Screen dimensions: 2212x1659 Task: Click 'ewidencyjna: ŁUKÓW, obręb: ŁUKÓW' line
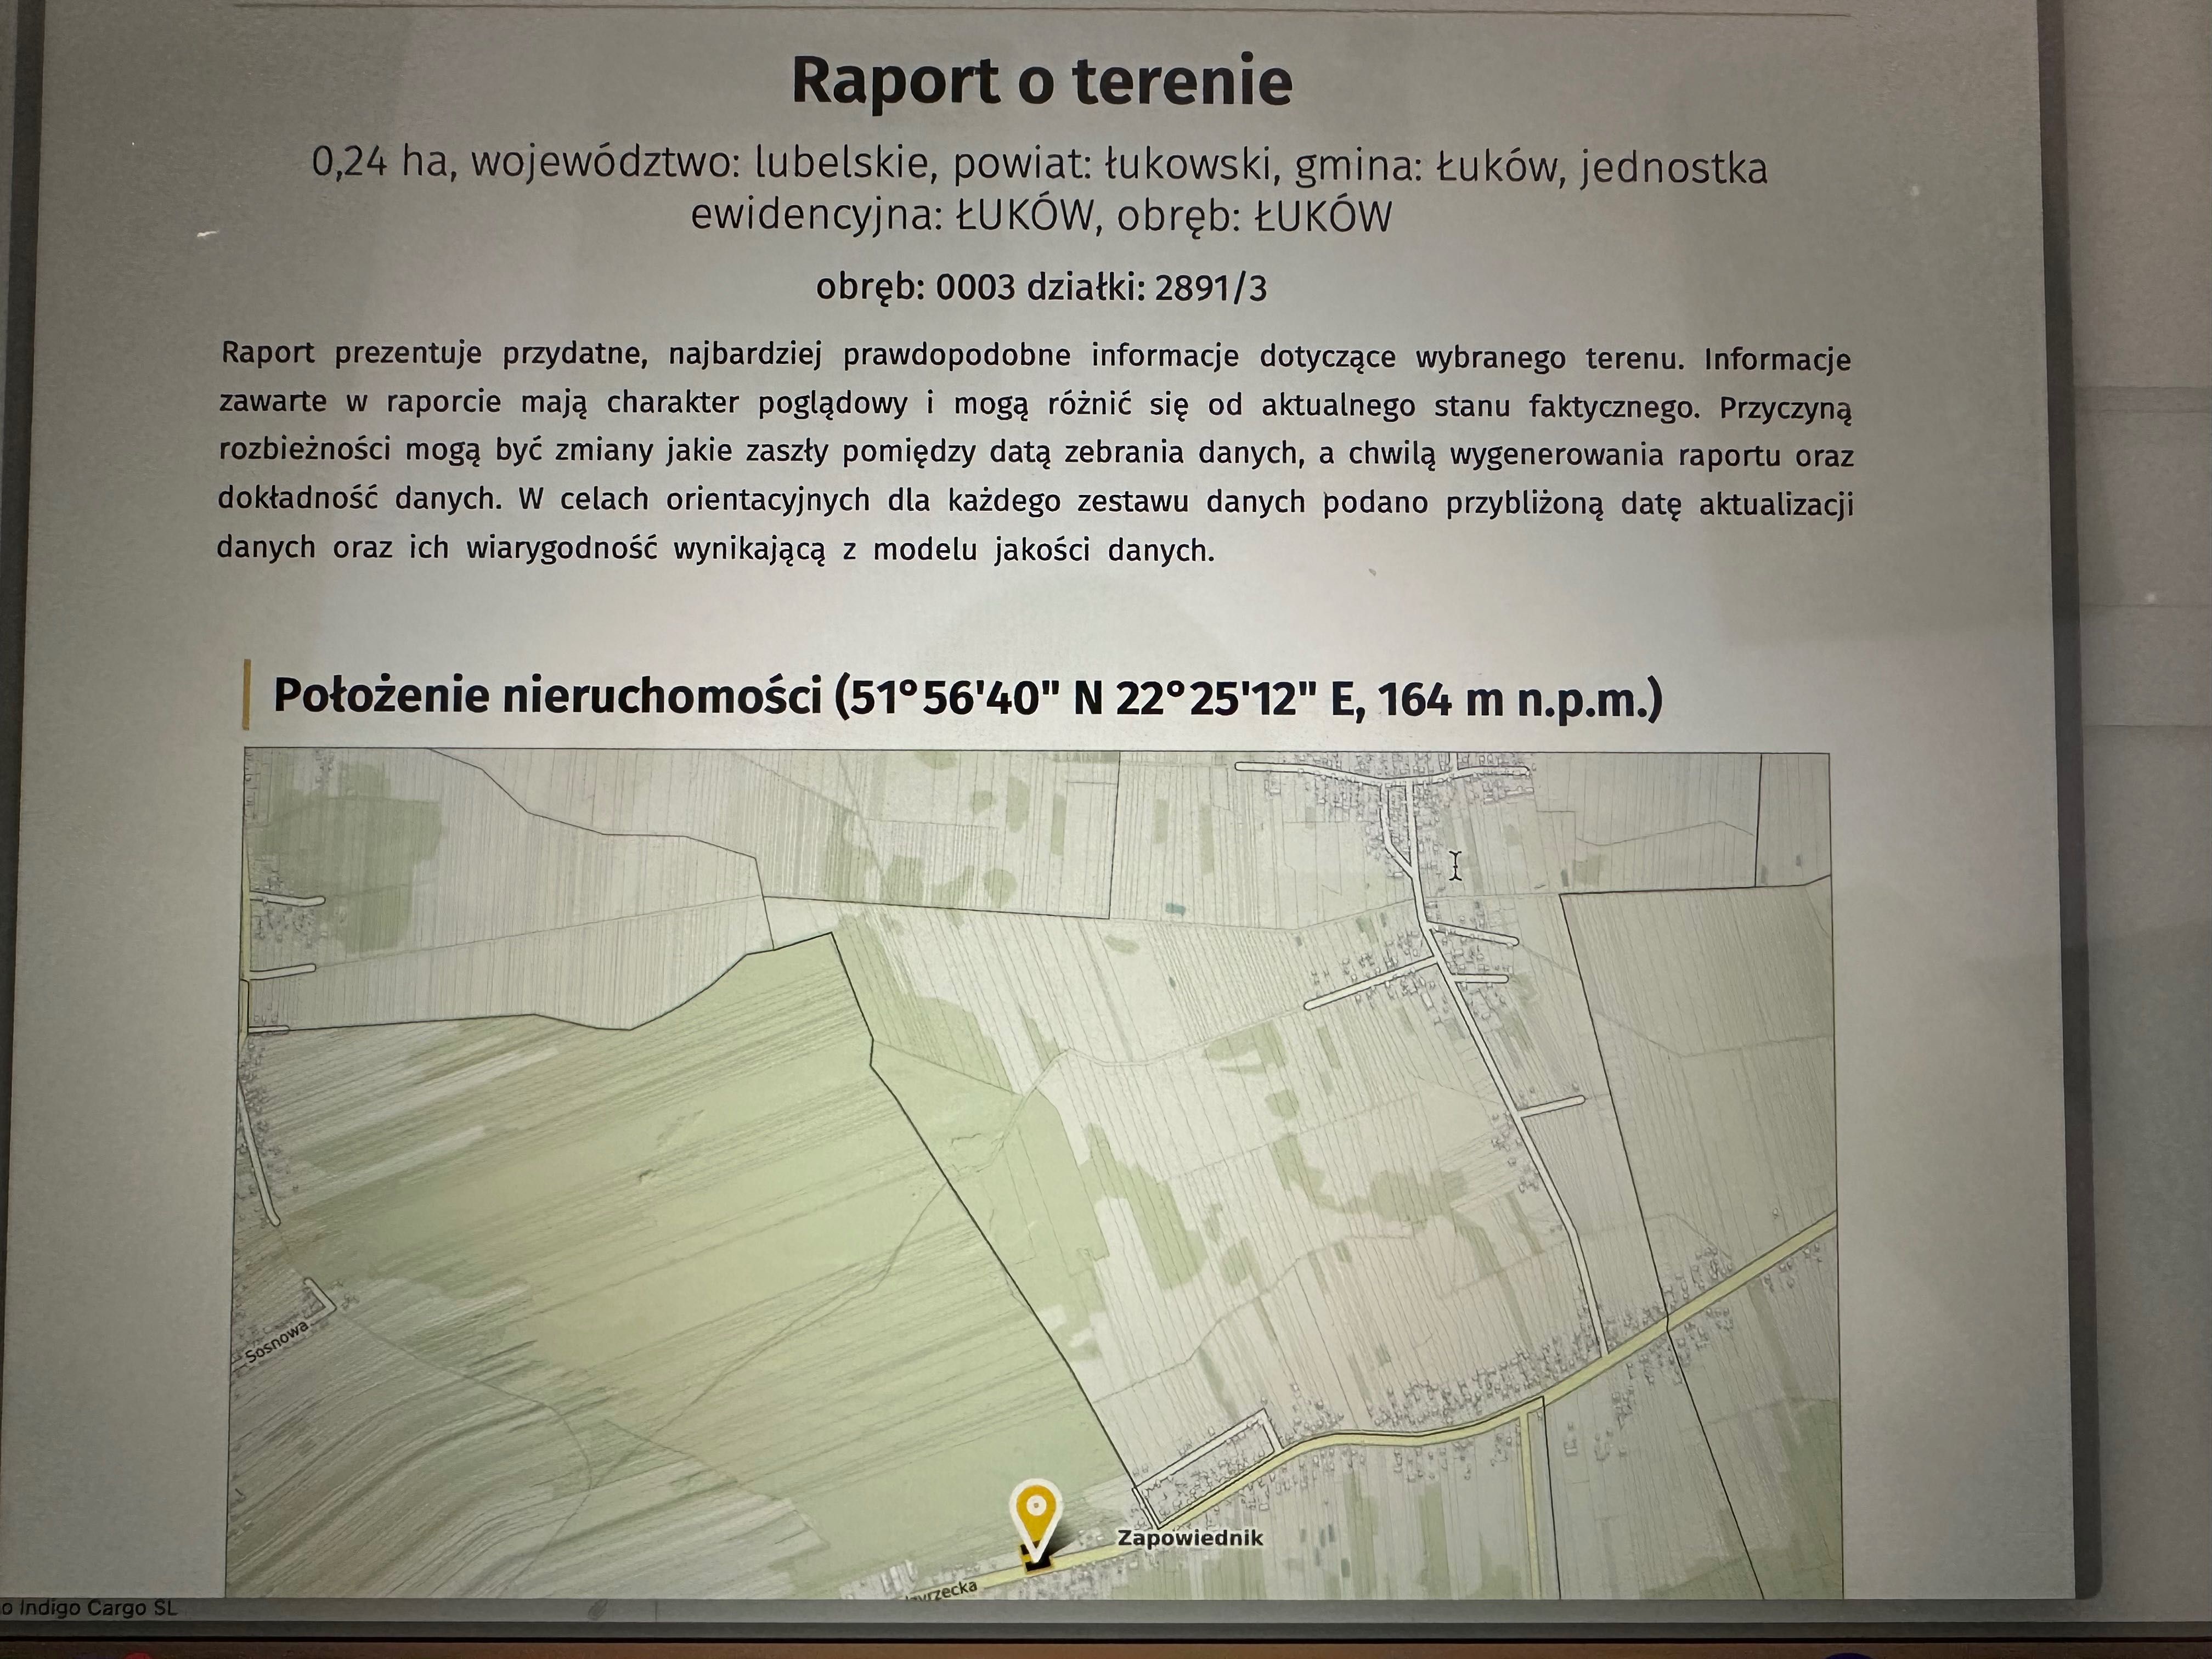(1041, 216)
